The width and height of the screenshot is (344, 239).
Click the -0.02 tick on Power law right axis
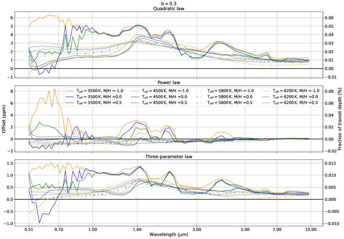[x=330, y=151]
